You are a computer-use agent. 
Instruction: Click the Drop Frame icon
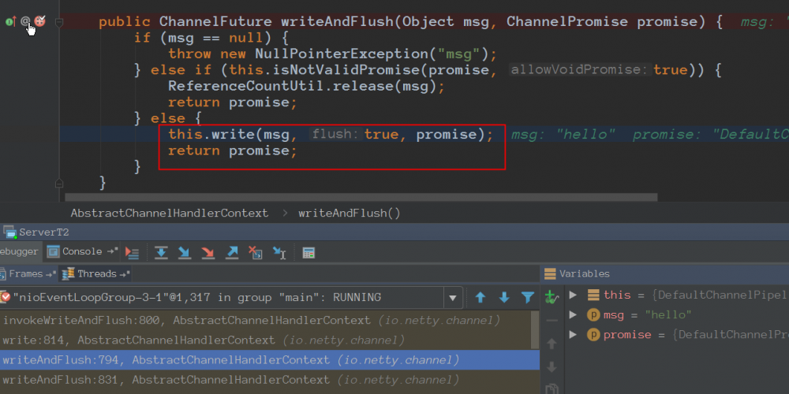tap(256, 252)
